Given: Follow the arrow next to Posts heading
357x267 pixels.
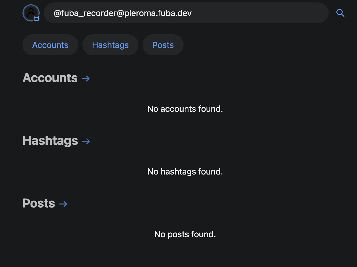Looking at the screenshot, I should [x=63, y=204].
